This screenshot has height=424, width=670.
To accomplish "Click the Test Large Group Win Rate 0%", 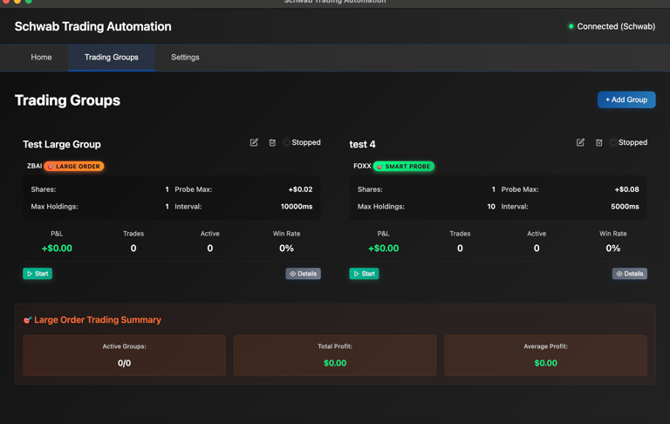I will (x=286, y=249).
